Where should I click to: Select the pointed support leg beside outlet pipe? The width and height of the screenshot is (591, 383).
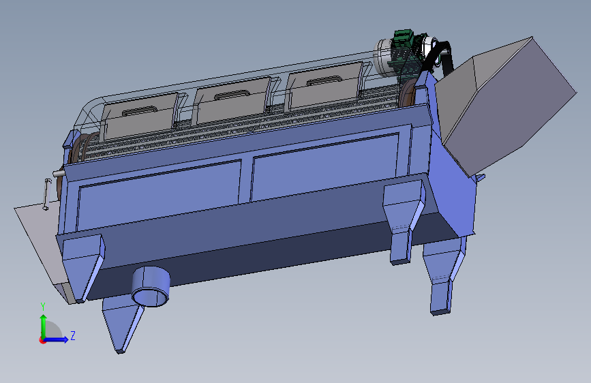tap(123, 324)
